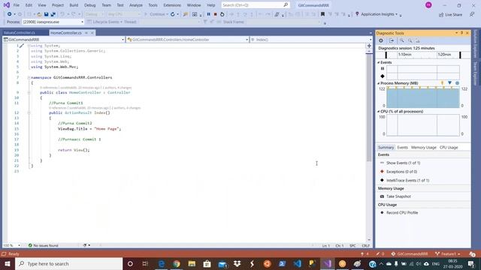Image resolution: width=481 pixels, height=270 pixels.
Task: Click IntelliTrace Events (1 of 1)
Action: click(407, 181)
